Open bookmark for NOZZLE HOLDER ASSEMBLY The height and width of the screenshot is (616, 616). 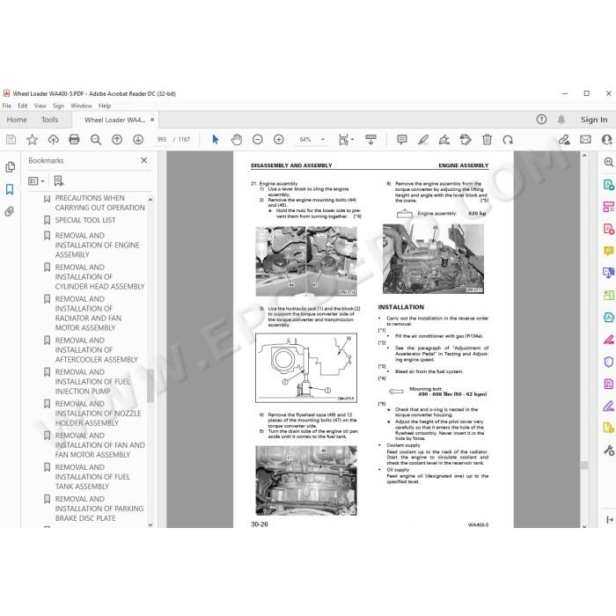coord(98,414)
